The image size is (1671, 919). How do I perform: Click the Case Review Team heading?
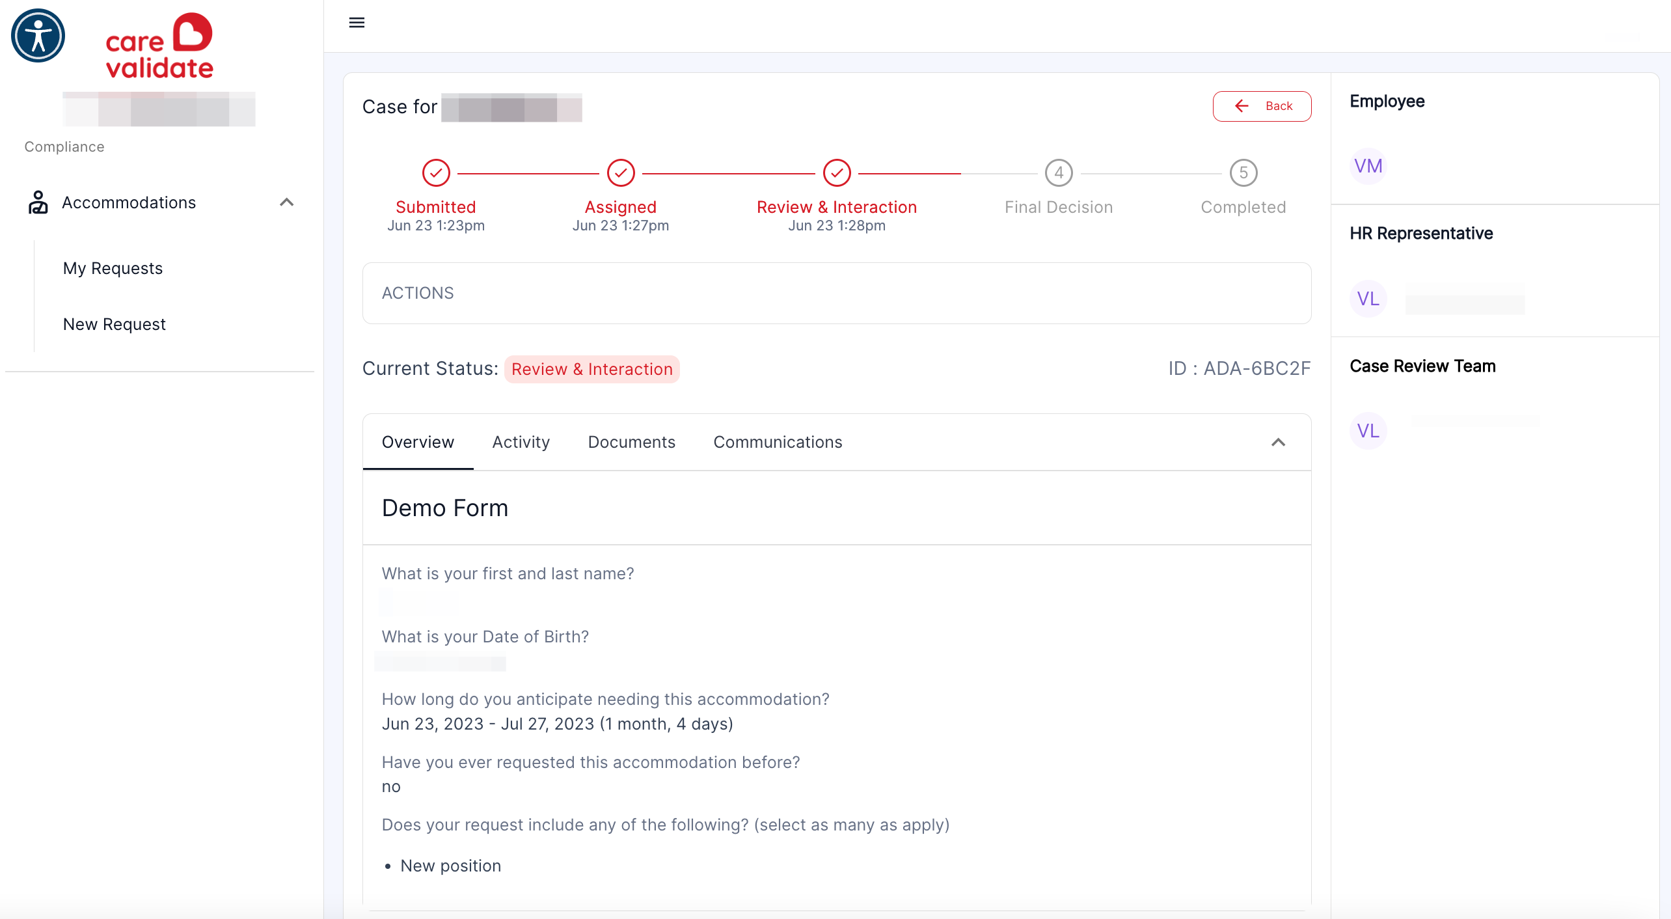click(1422, 366)
